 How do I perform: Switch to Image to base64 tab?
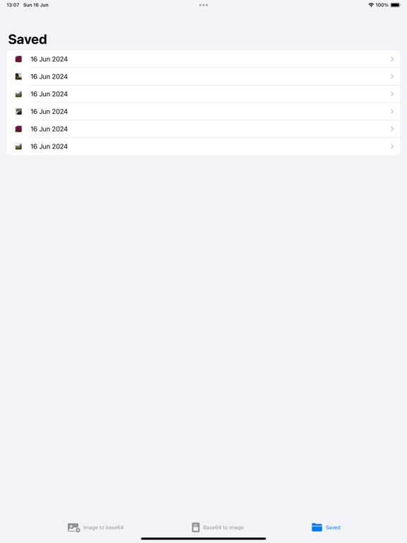point(95,527)
